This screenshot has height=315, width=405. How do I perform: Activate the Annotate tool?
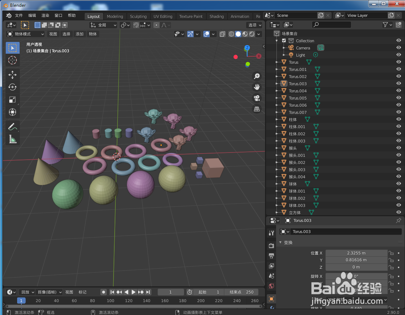click(12, 126)
